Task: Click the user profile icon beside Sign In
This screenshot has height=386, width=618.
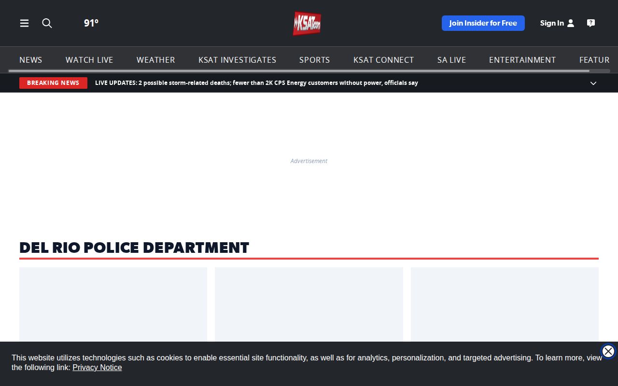Action: point(571,23)
